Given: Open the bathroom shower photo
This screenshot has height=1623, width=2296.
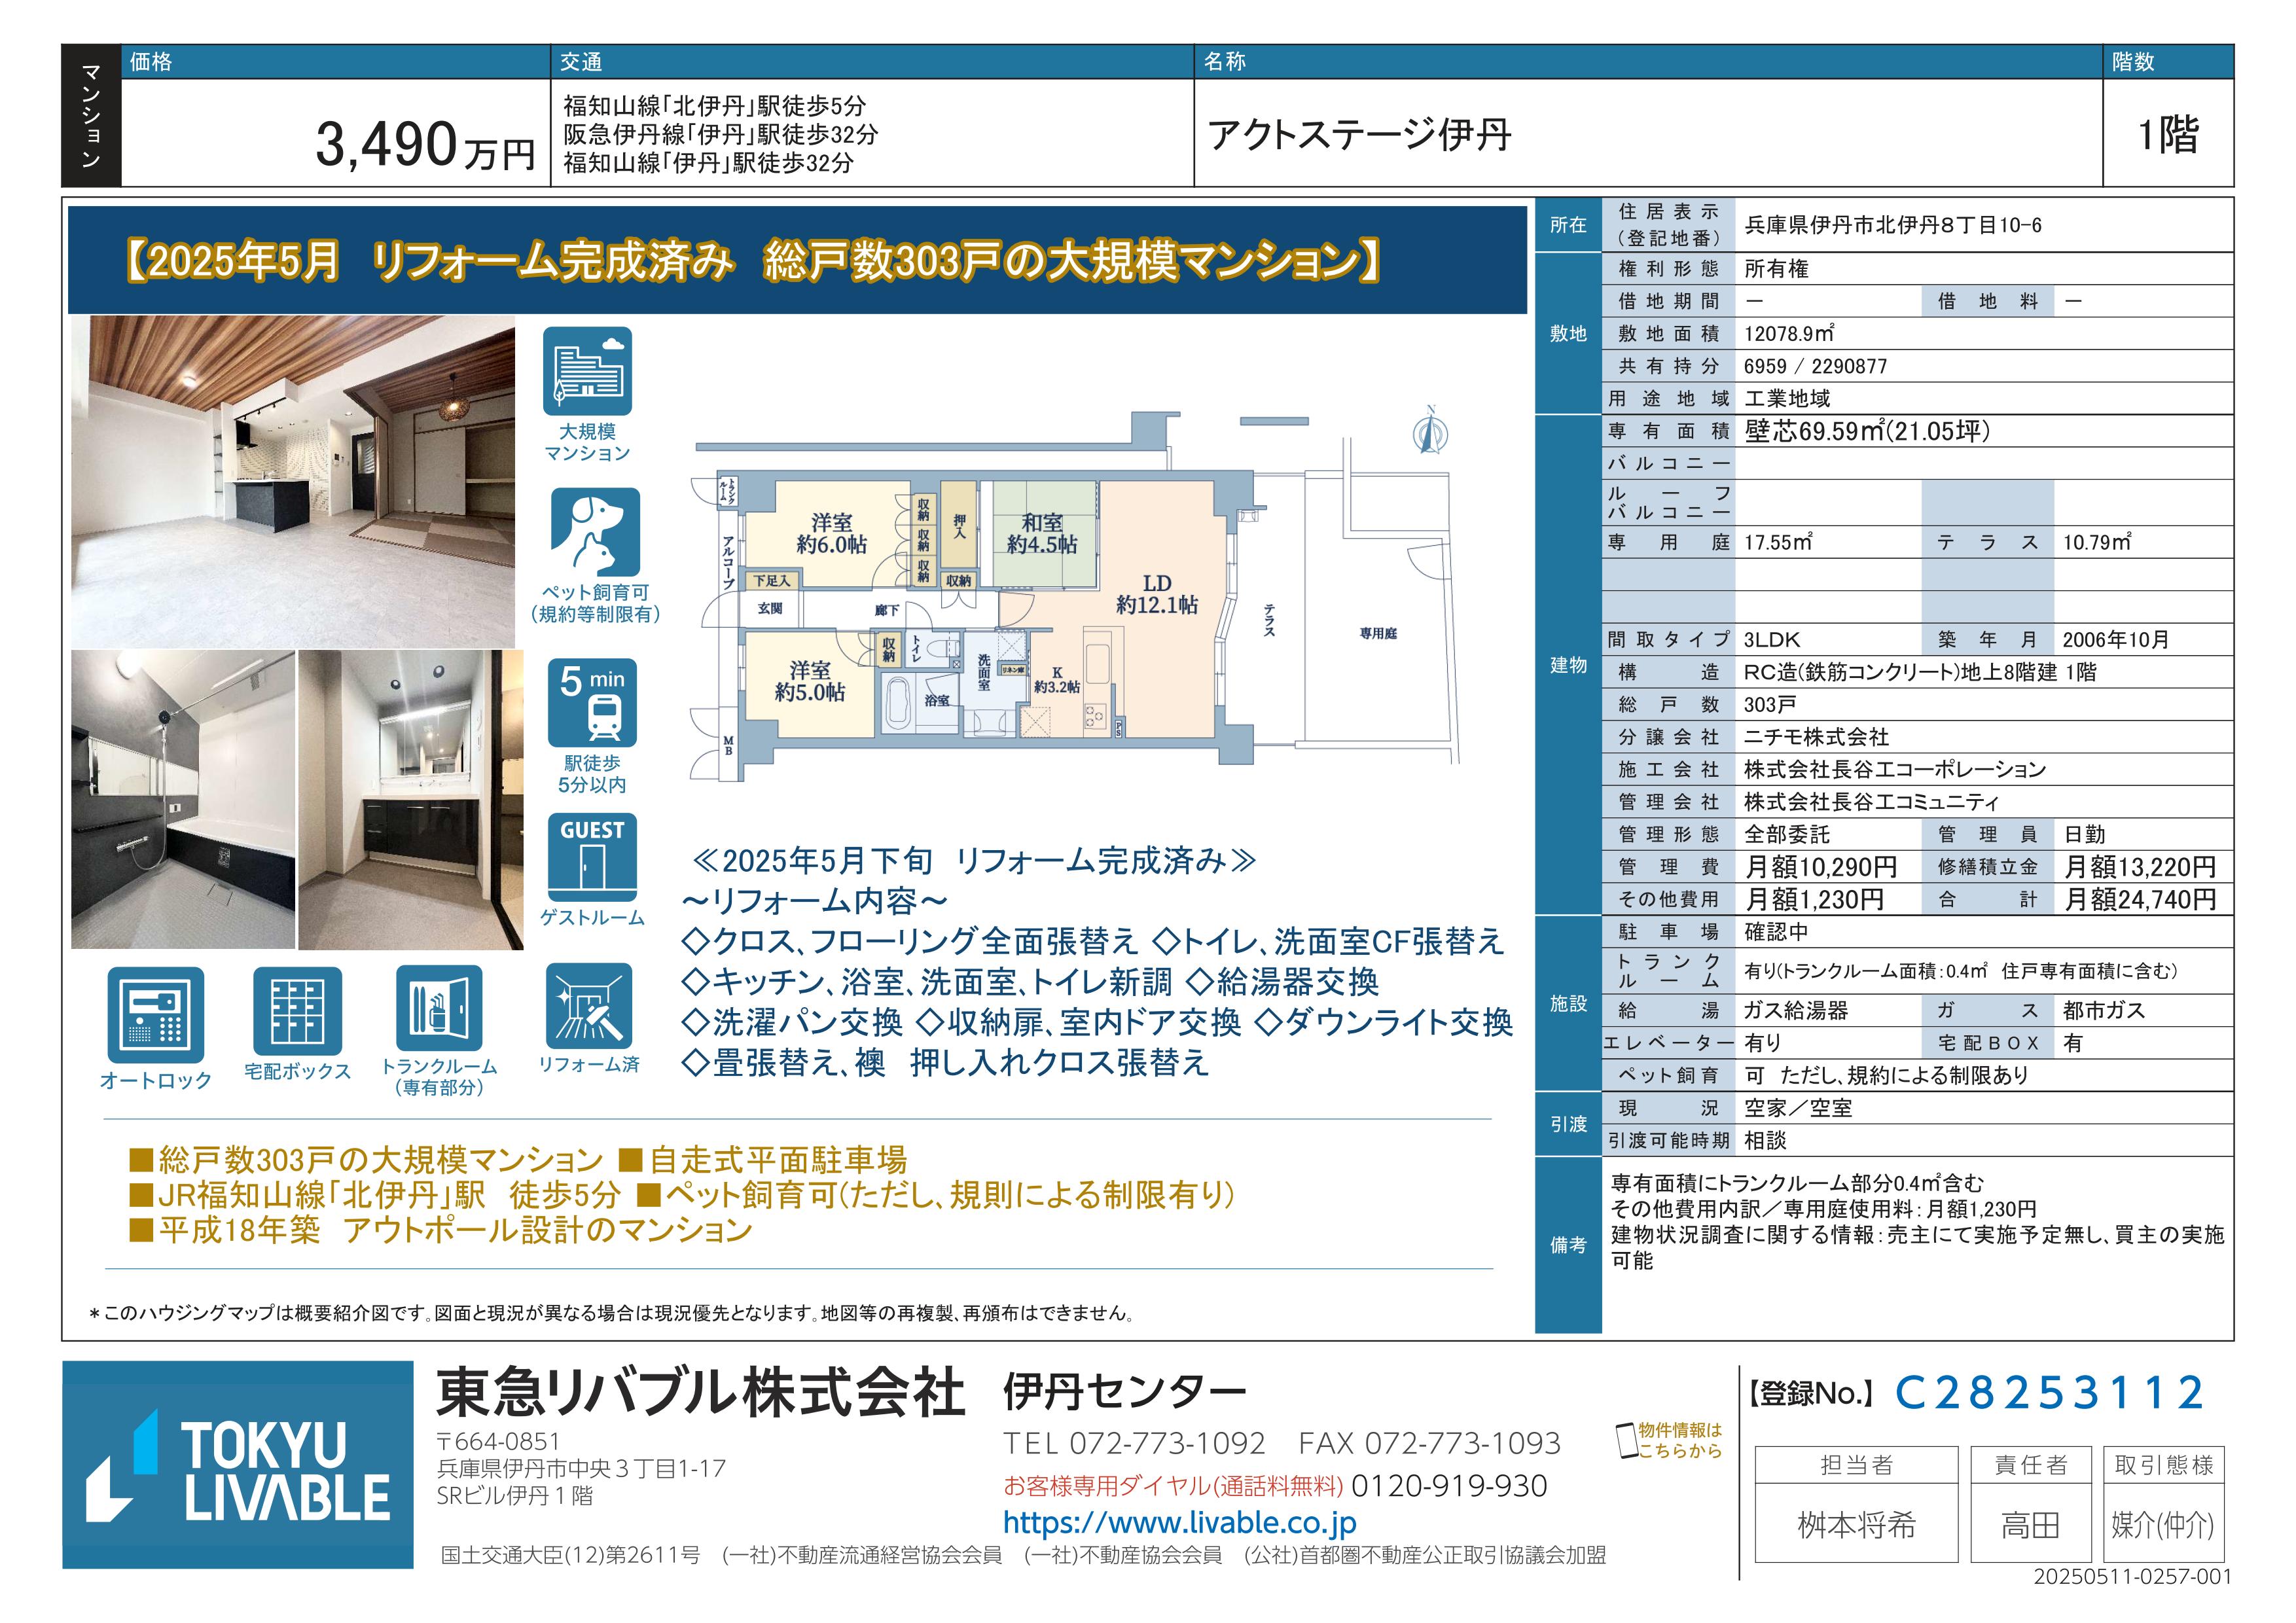Looking at the screenshot, I should (183, 799).
